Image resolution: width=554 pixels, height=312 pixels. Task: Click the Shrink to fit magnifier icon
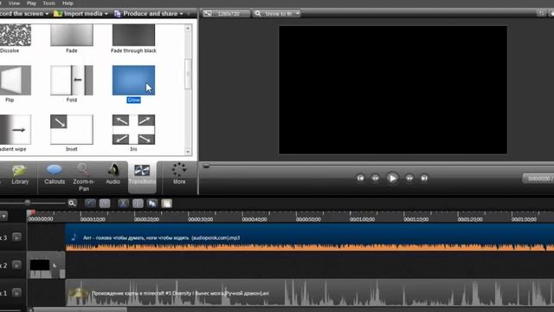coord(258,14)
